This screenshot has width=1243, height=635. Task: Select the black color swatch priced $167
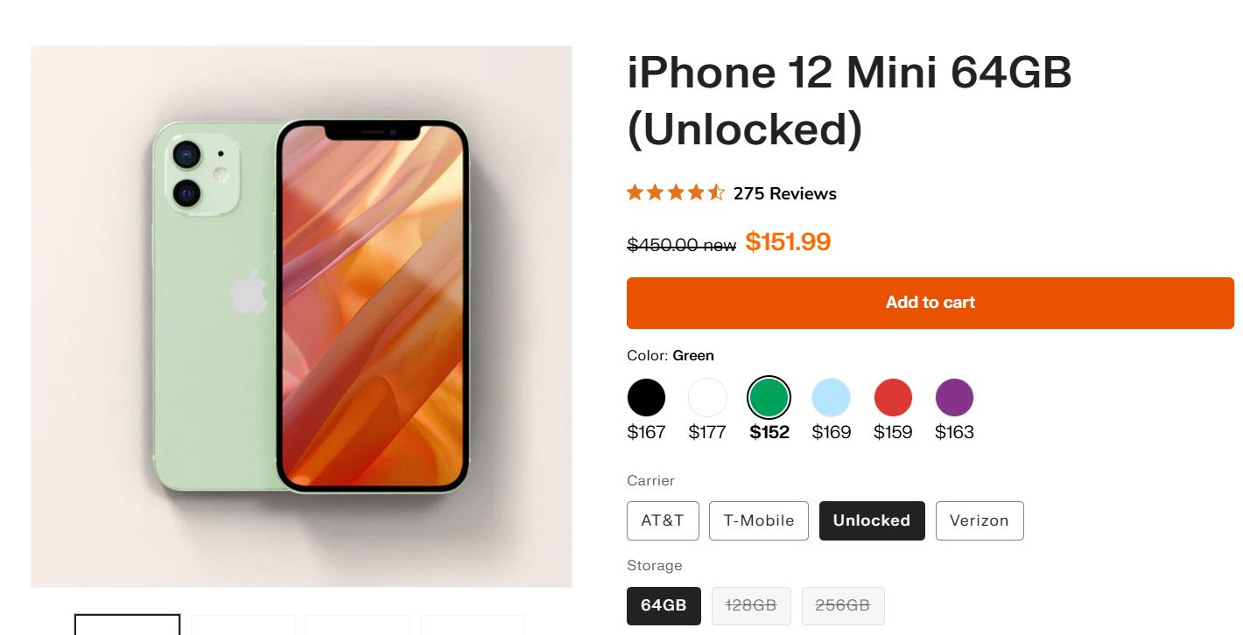click(x=646, y=397)
